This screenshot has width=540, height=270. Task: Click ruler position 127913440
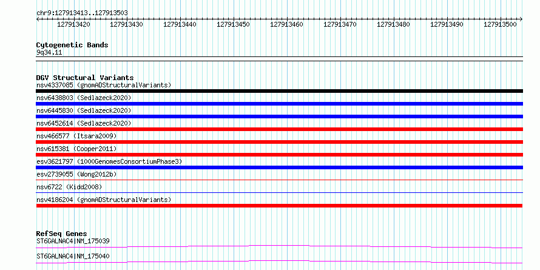tap(180, 24)
